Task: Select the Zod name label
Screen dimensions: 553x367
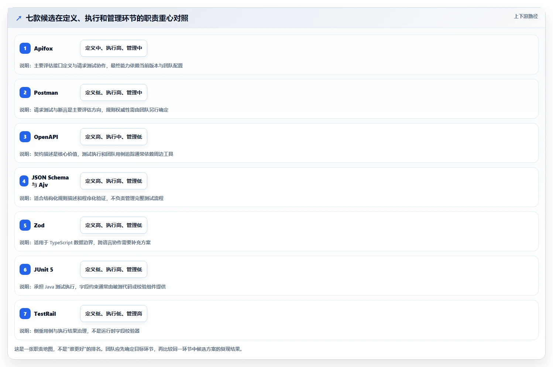Action: pos(39,225)
